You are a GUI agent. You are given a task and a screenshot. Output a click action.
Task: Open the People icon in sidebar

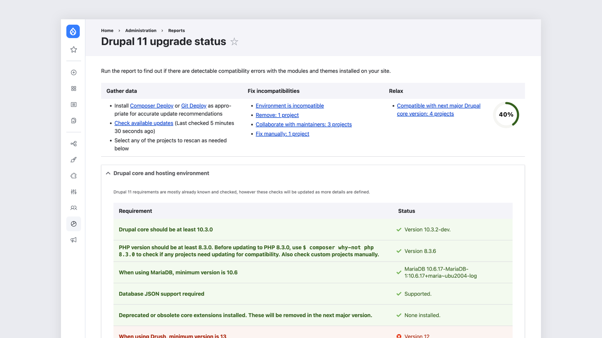(x=74, y=208)
